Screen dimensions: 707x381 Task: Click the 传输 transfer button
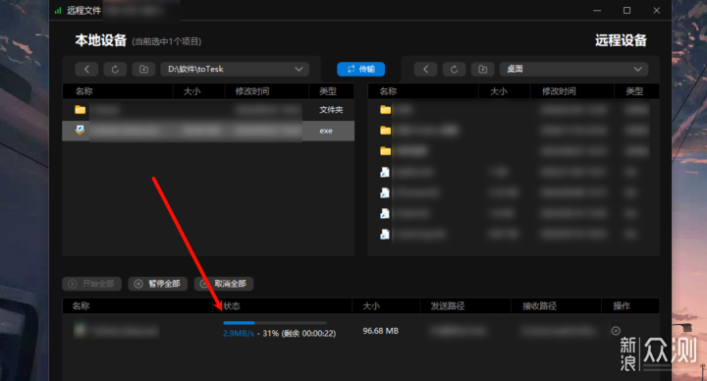[x=360, y=69]
